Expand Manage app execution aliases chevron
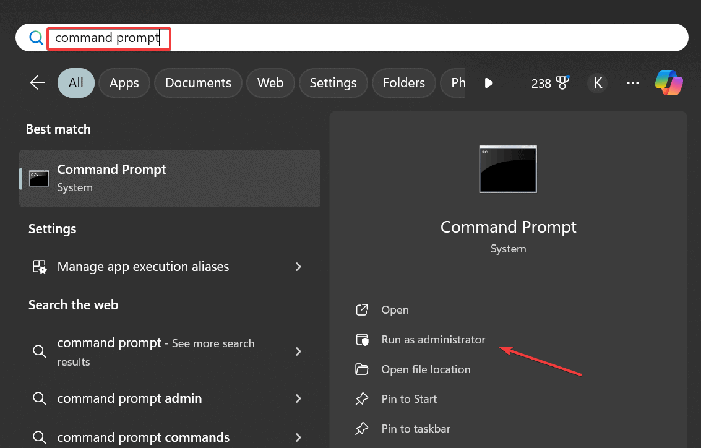Image resolution: width=701 pixels, height=448 pixels. pyautogui.click(x=298, y=267)
